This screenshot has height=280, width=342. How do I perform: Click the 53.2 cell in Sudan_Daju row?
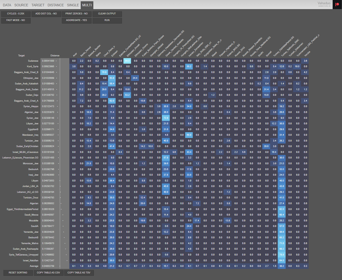[128, 95]
